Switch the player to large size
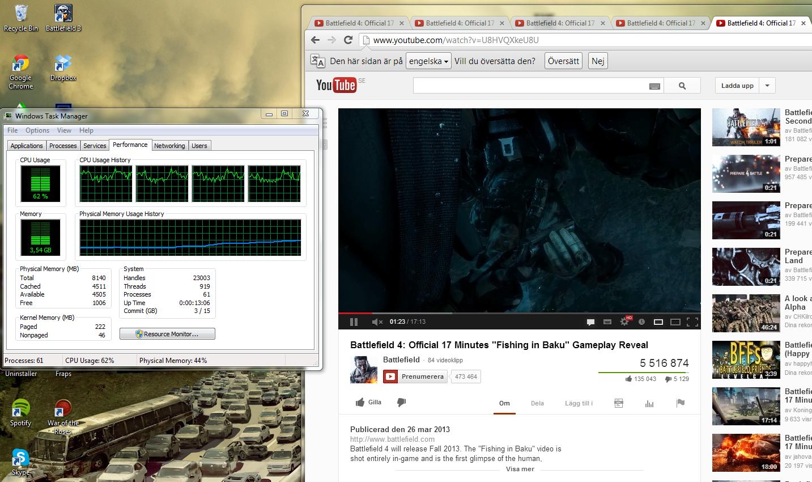812x482 pixels. [x=675, y=322]
